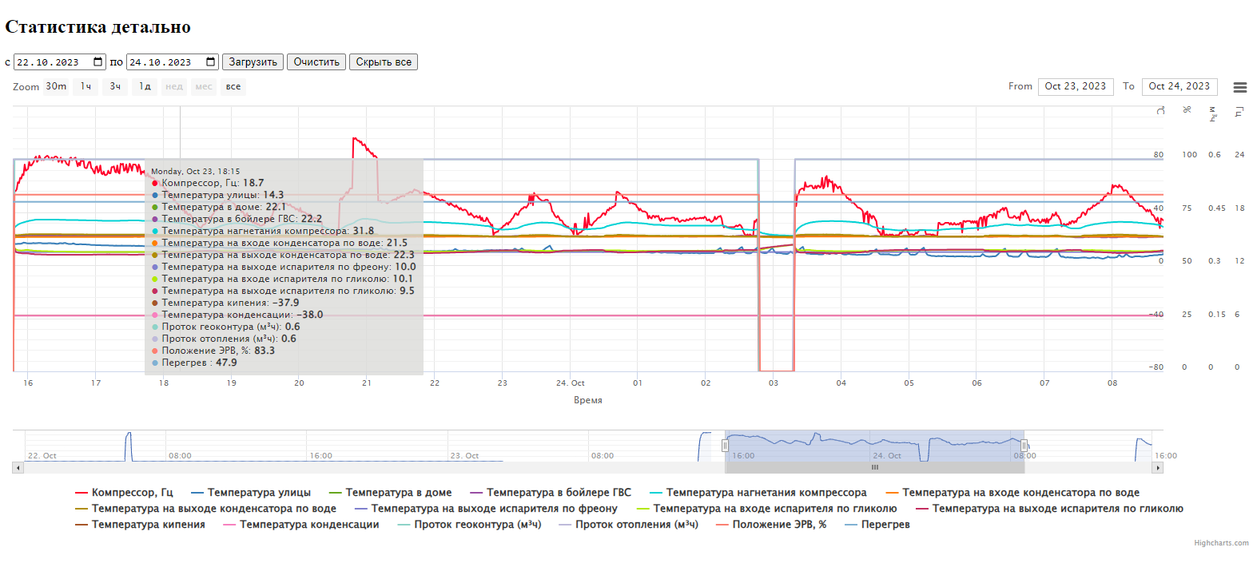Image resolution: width=1257 pixels, height=571 pixels.
Task: Click the Скрыть все button
Action: (x=384, y=62)
